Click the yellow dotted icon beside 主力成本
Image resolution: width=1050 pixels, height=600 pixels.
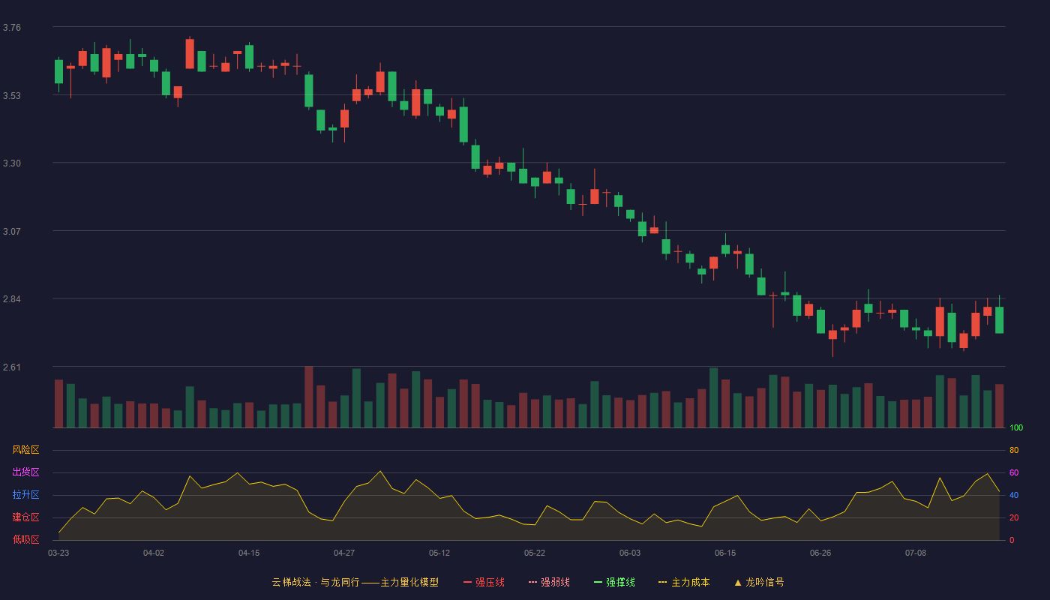pos(663,582)
